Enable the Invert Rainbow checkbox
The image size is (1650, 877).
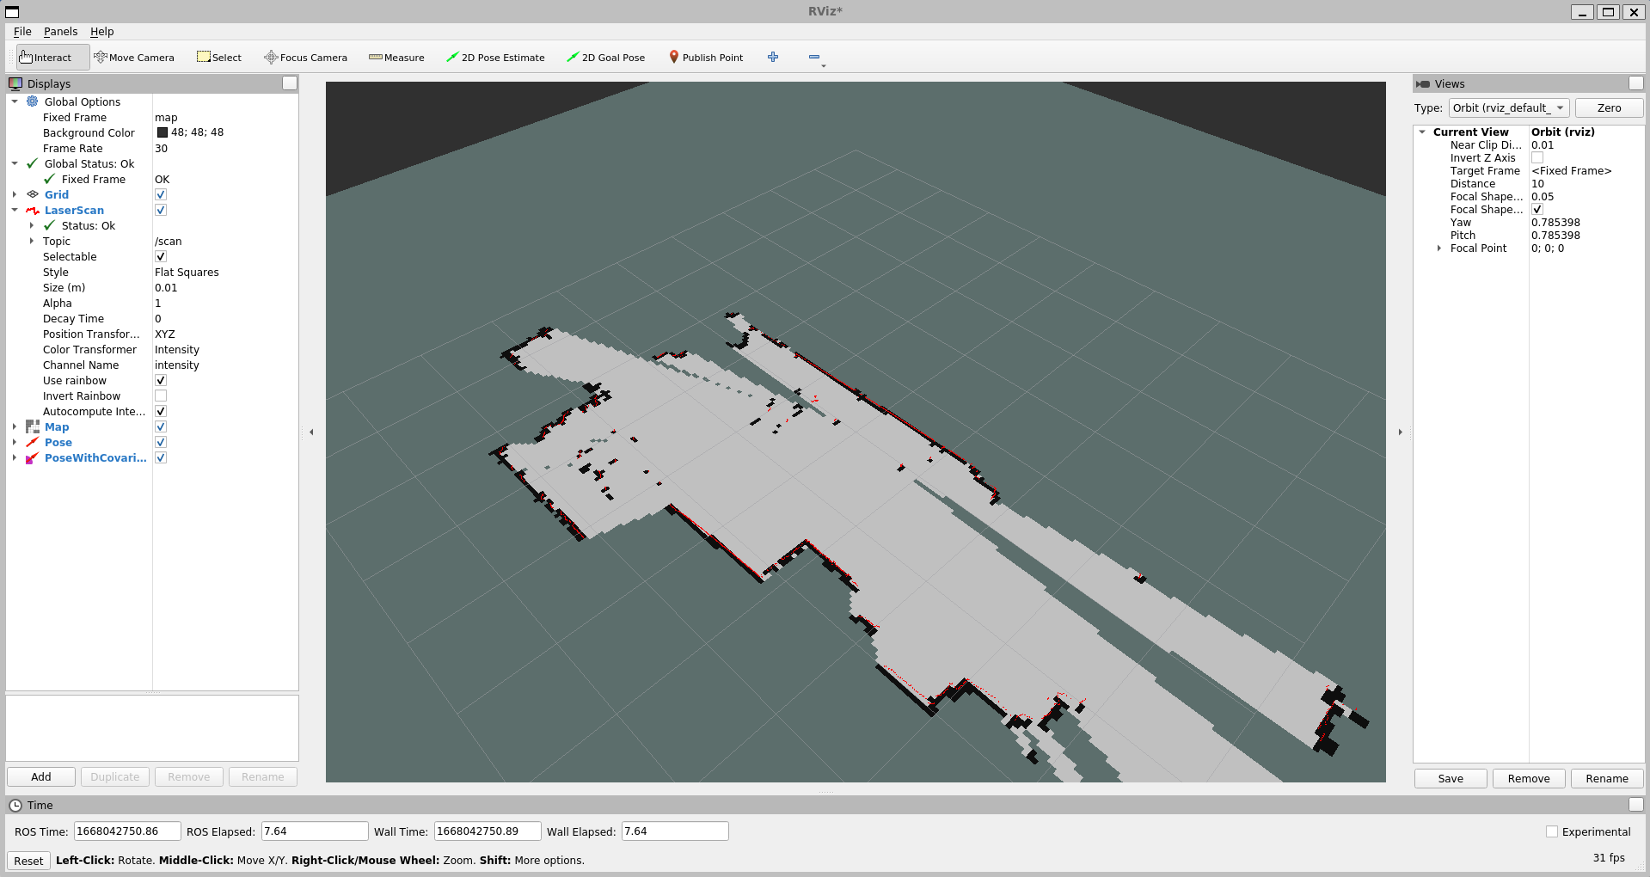coord(161,396)
